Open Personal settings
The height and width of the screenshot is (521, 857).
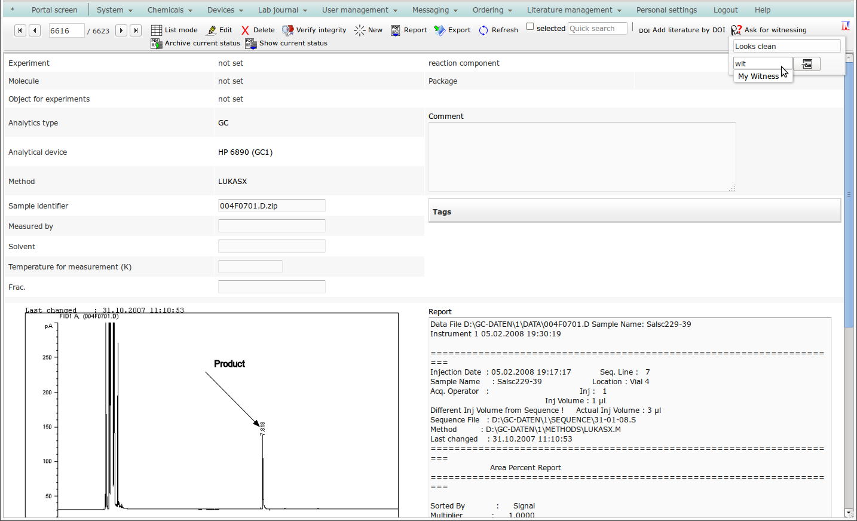click(x=666, y=10)
